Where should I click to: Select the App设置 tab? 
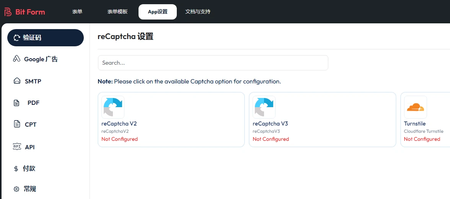pyautogui.click(x=158, y=12)
